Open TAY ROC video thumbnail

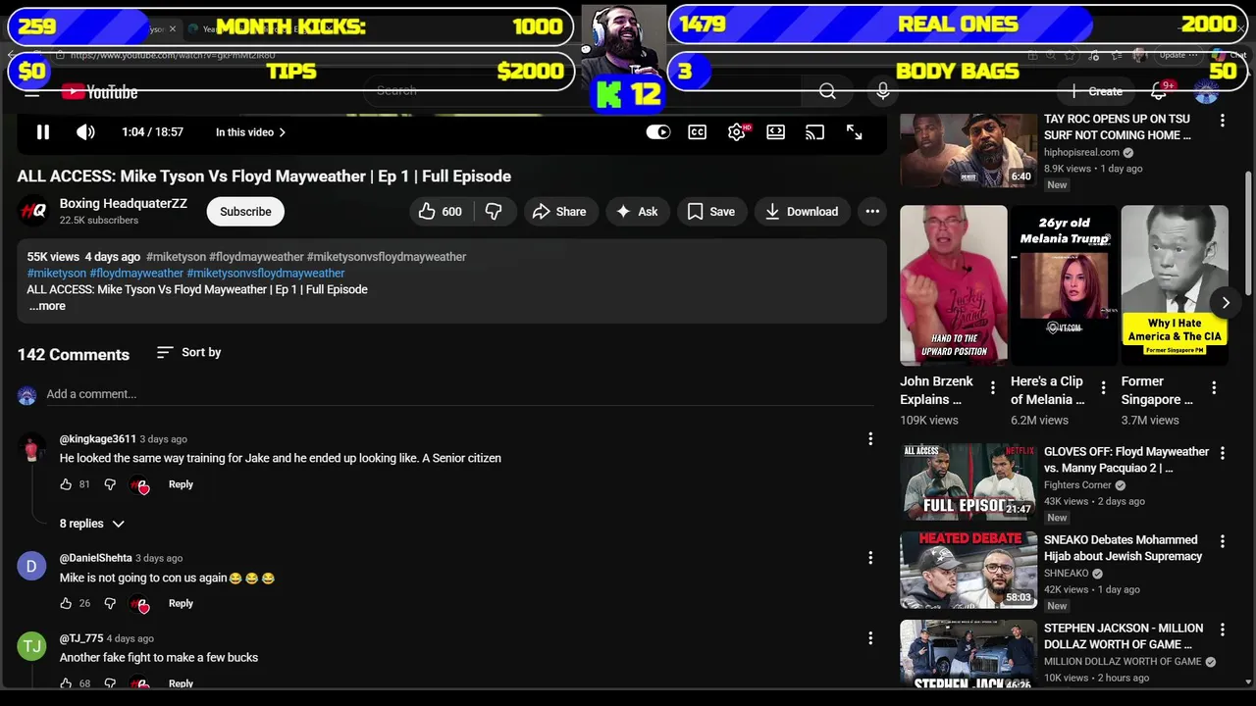click(x=968, y=149)
